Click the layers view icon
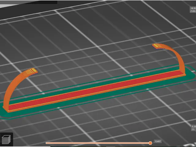The height and width of the screenshot is (147, 196). pos(6,139)
